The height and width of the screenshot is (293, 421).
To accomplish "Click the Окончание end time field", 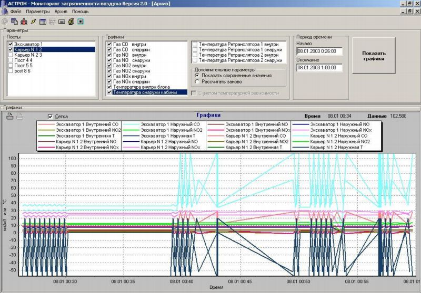I will pyautogui.click(x=319, y=68).
